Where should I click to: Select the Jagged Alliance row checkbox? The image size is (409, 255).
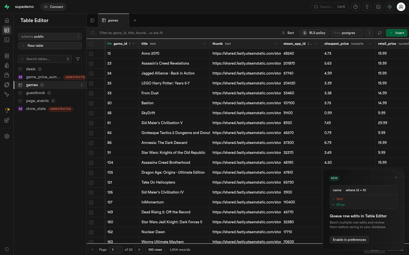click(91, 73)
